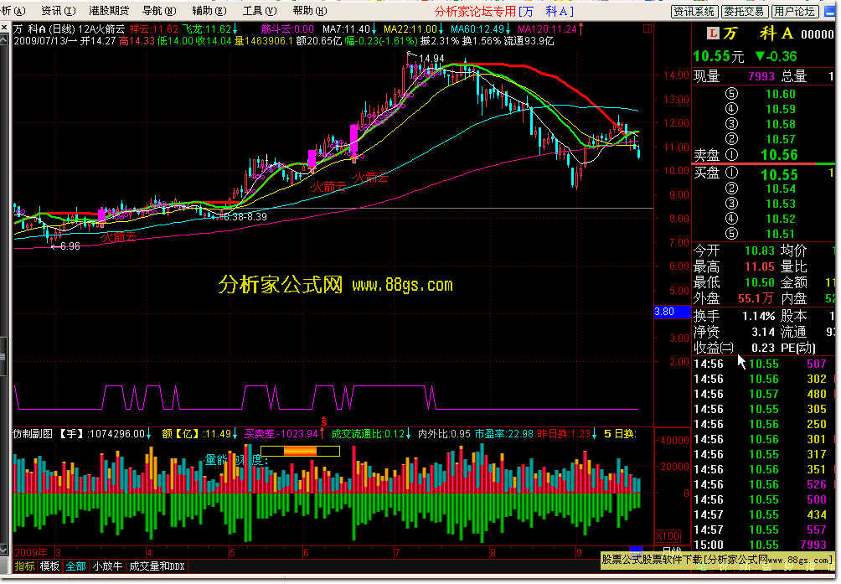Screen dimensions: 841x584
Task: Click the left scrollbar's down arrow
Action: [x=3, y=549]
